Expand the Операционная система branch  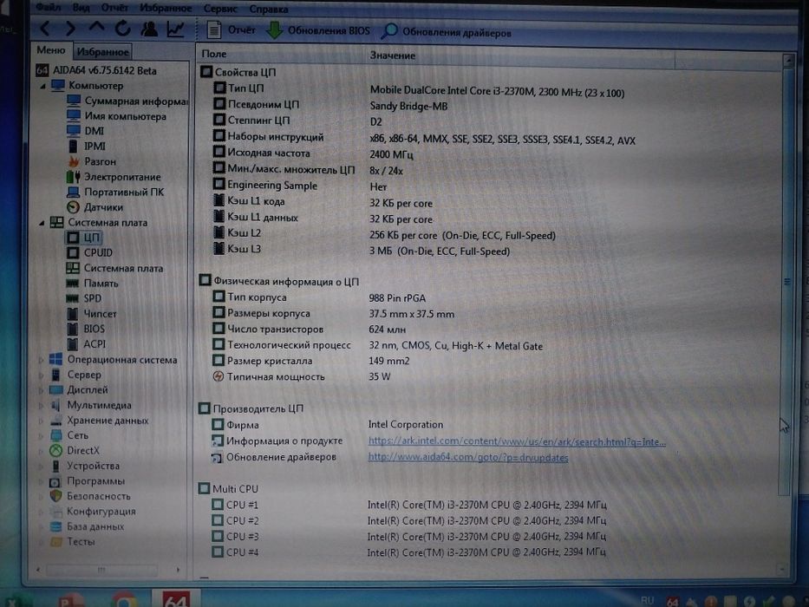[42, 360]
